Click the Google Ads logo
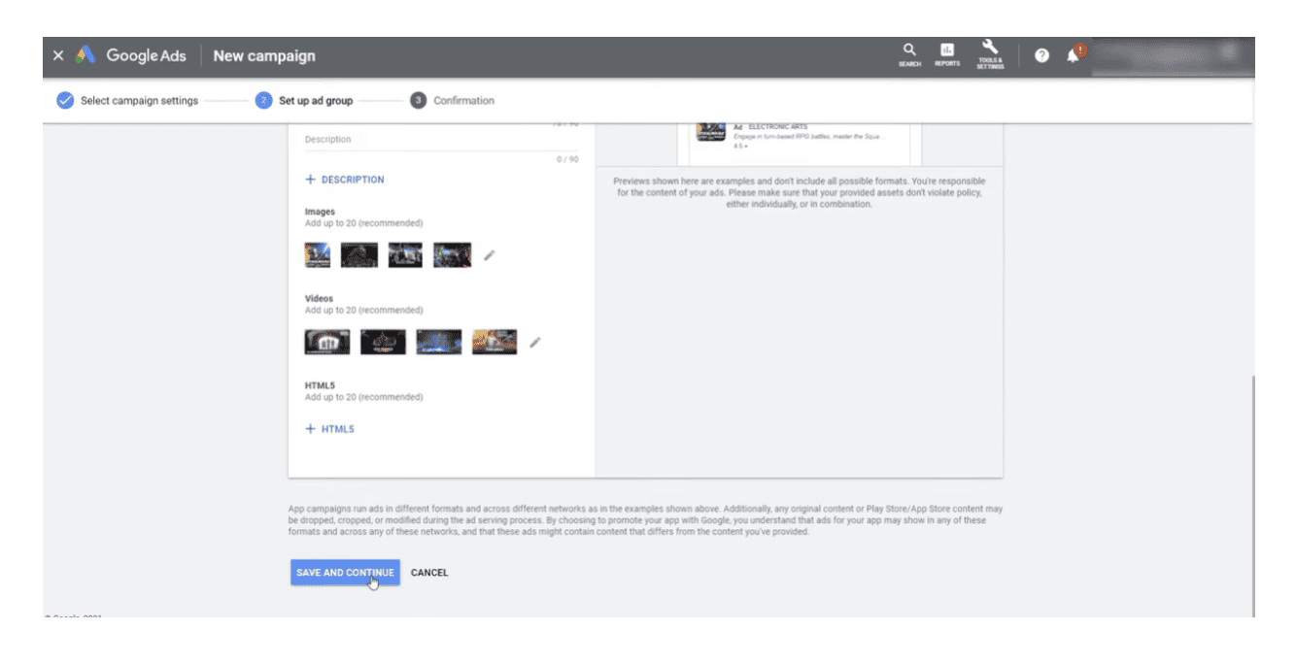1296x664 pixels. [85, 55]
